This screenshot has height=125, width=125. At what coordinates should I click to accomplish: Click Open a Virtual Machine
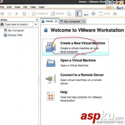pos(78,60)
